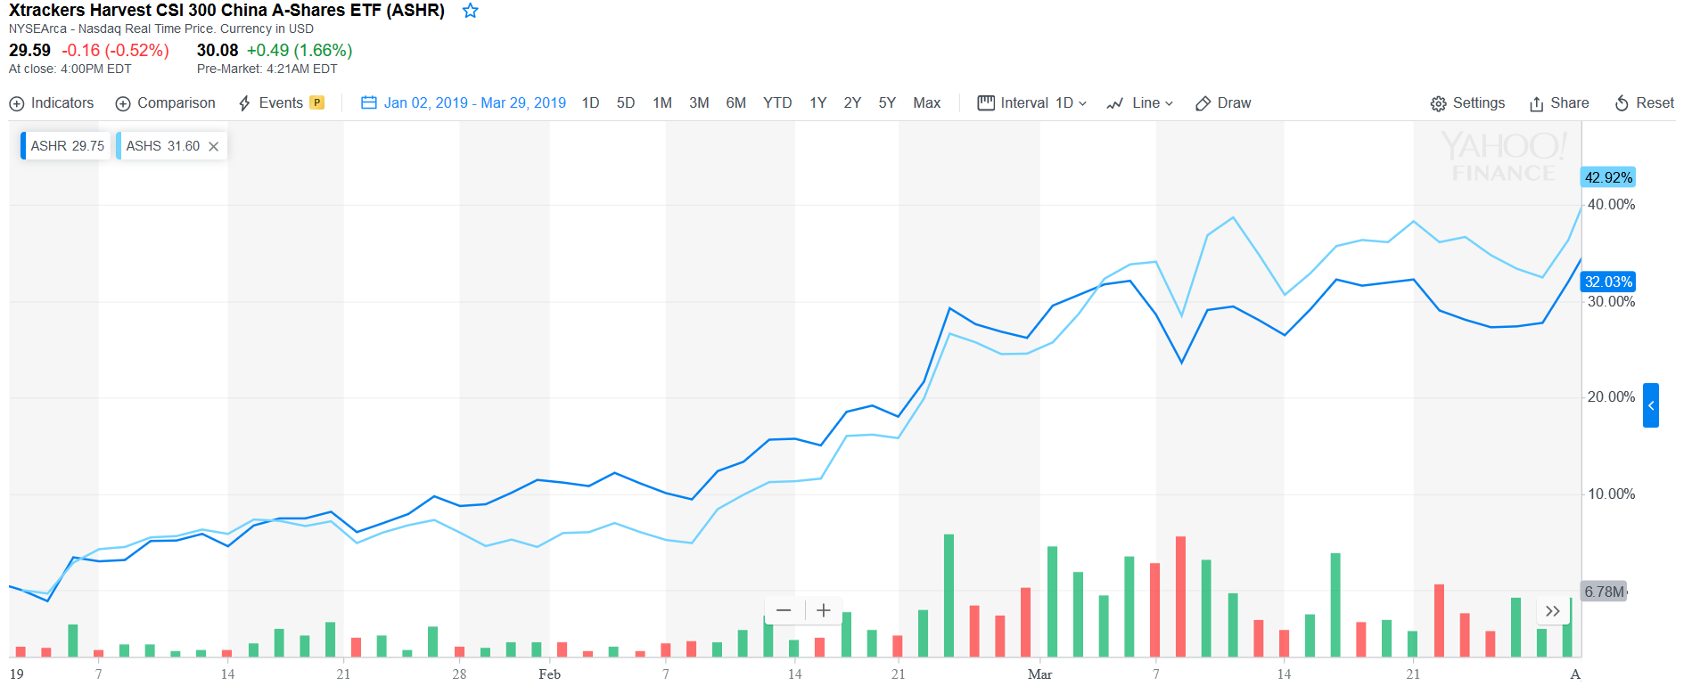Select the 3M range
Screen dimensions: 1692x686
point(699,103)
